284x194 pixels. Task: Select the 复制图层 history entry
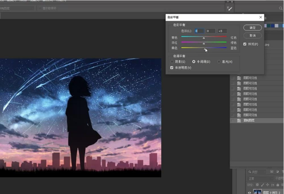249,120
